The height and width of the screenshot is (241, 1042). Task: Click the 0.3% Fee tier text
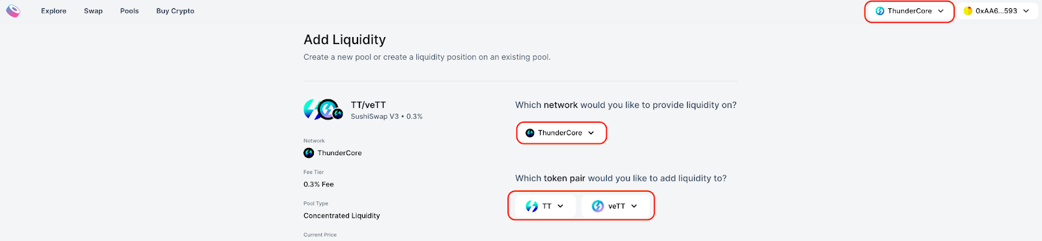point(318,184)
